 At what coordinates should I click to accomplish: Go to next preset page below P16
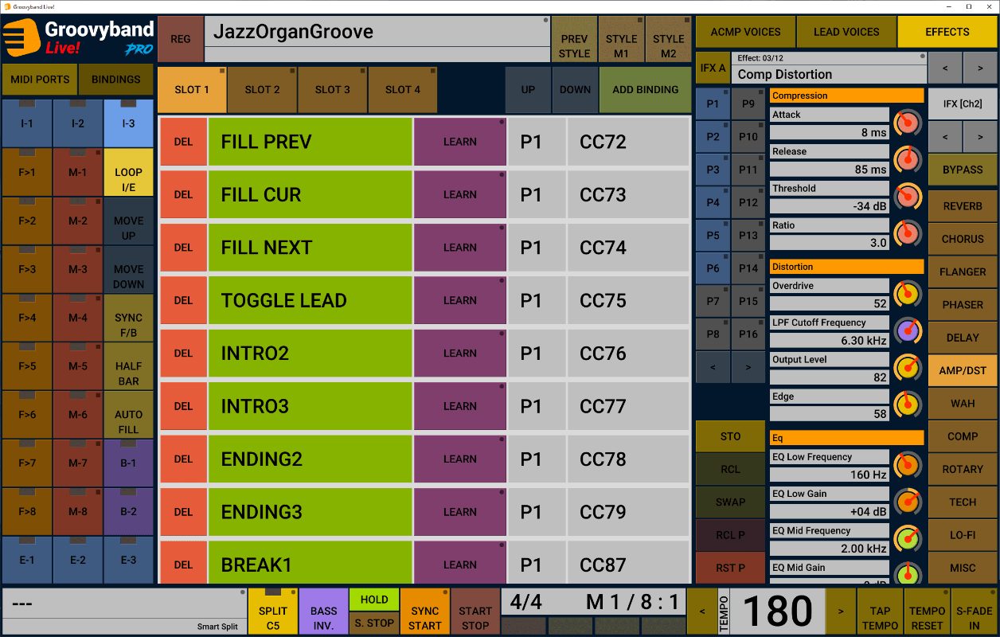point(748,367)
